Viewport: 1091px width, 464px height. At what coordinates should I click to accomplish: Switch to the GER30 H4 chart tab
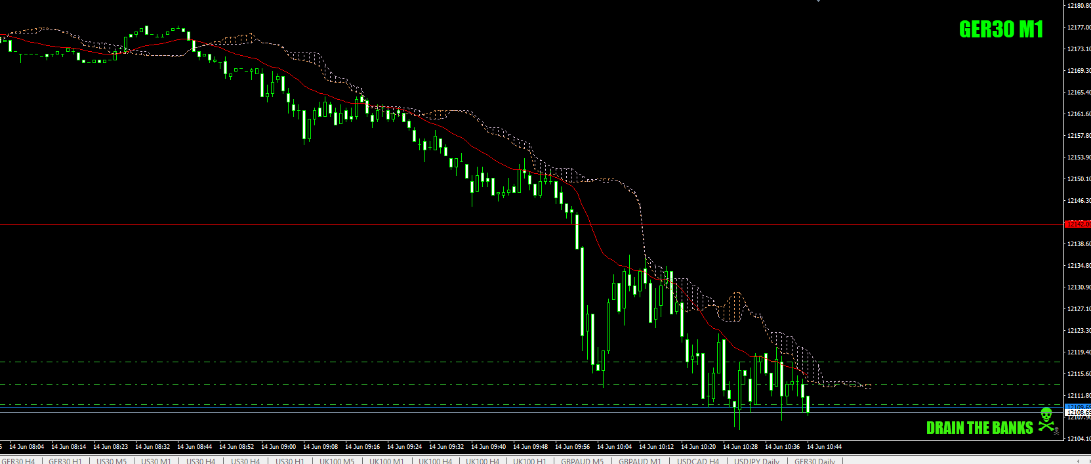tap(18, 461)
